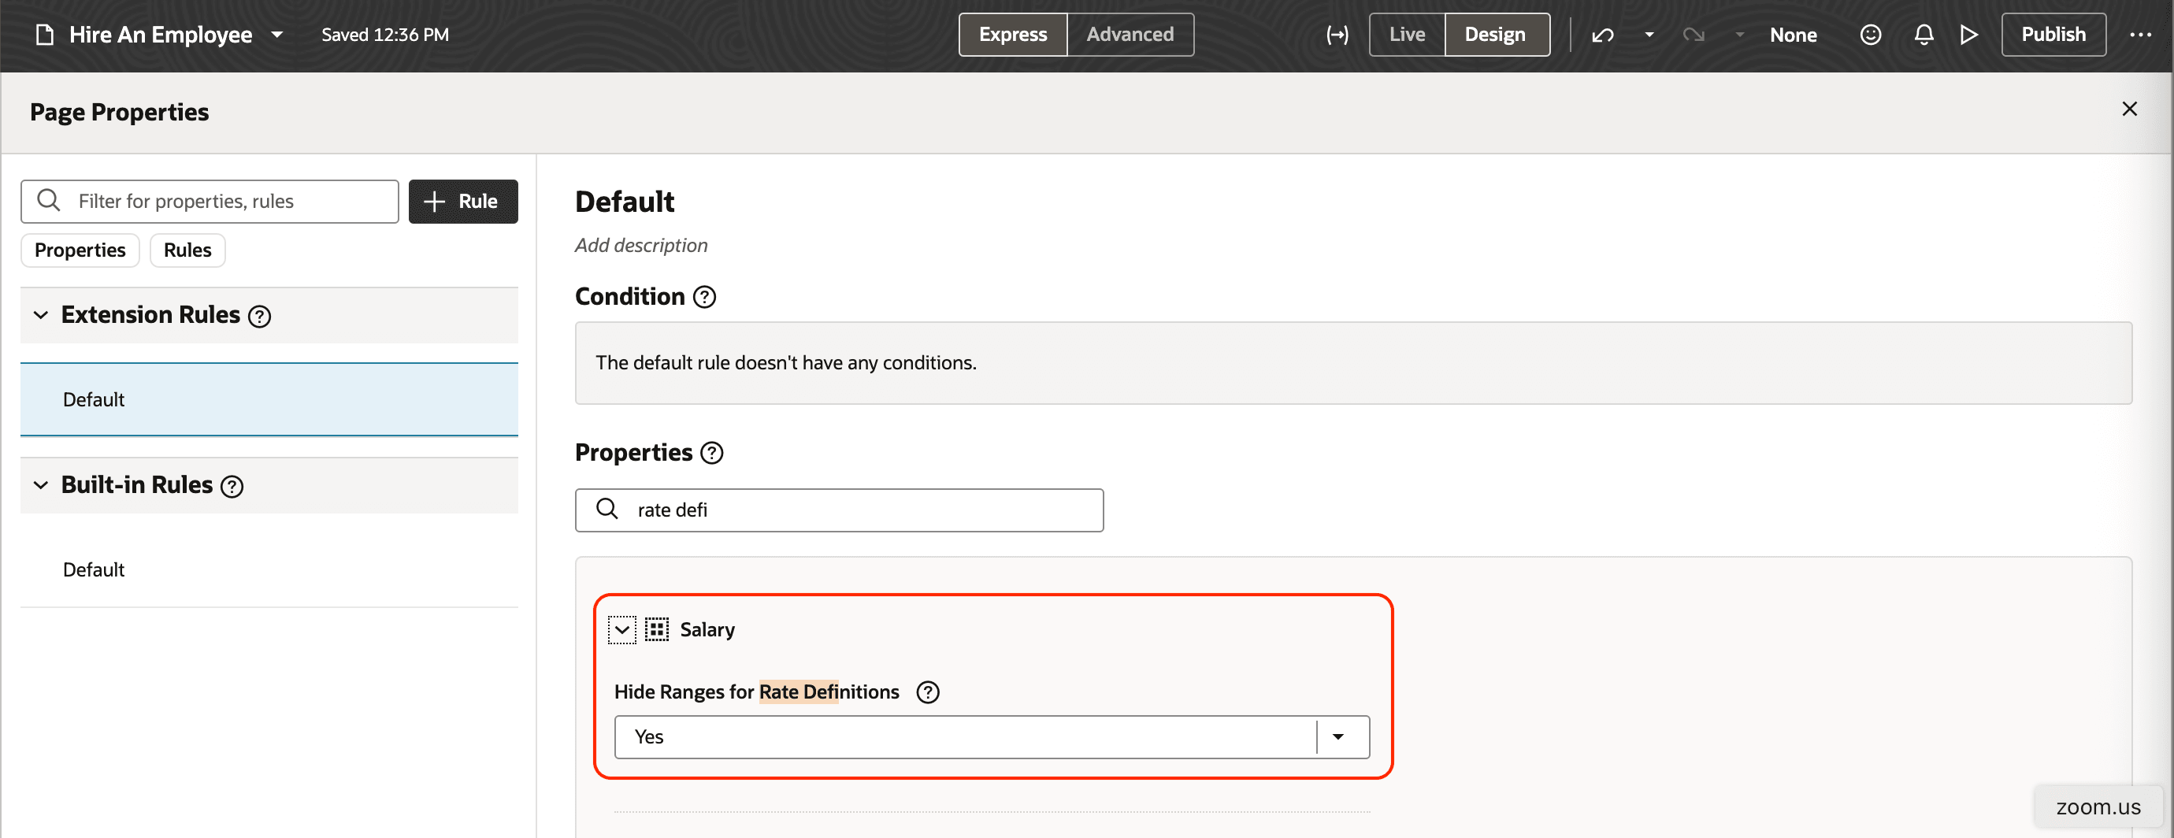Click the preview play icon
This screenshot has width=2174, height=838.
point(1969,35)
